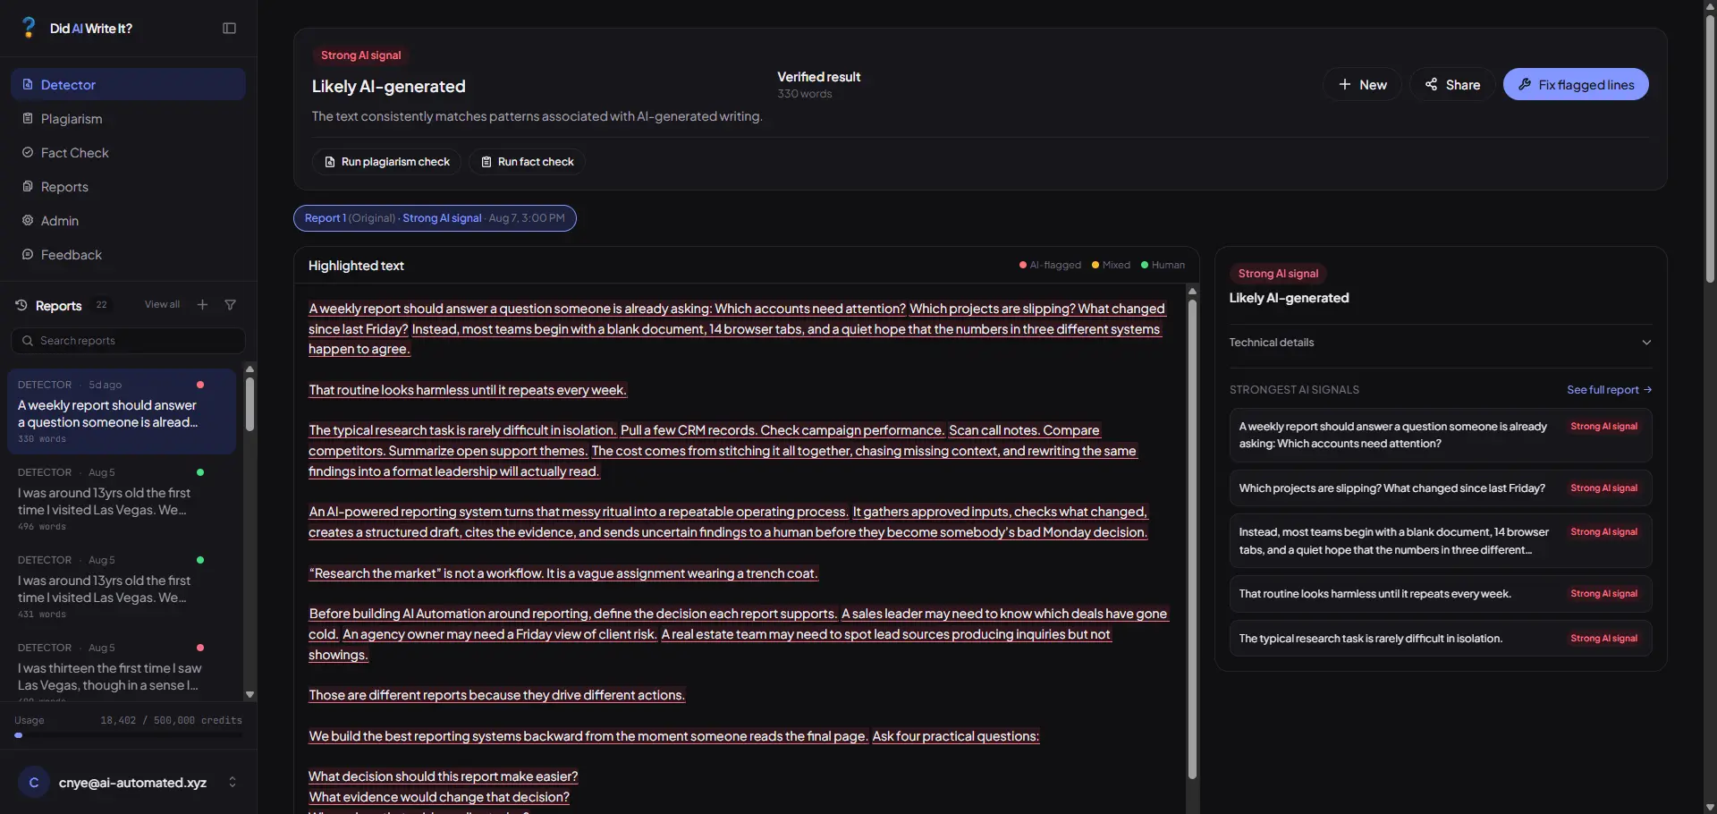Viewport: 1717px width, 814px height.
Task: Open the 496 words Las Vegas report
Action: click(x=122, y=499)
